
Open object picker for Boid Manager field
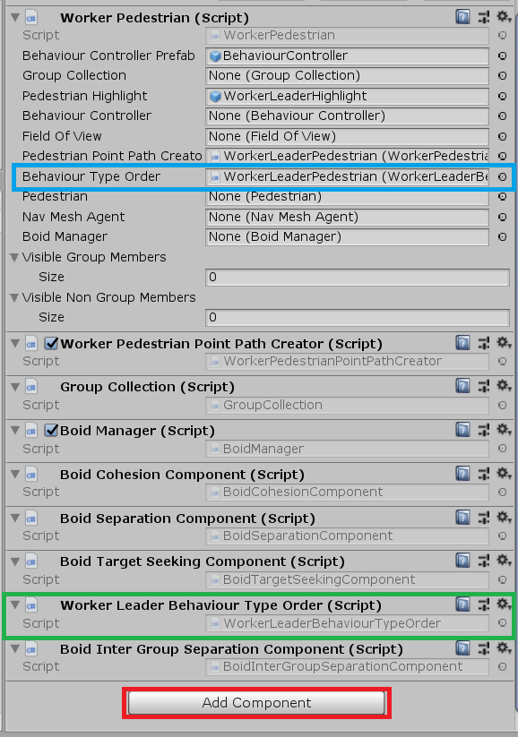pos(503,237)
